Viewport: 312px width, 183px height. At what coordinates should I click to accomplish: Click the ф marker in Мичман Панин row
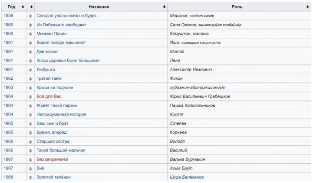pyautogui.click(x=30, y=34)
